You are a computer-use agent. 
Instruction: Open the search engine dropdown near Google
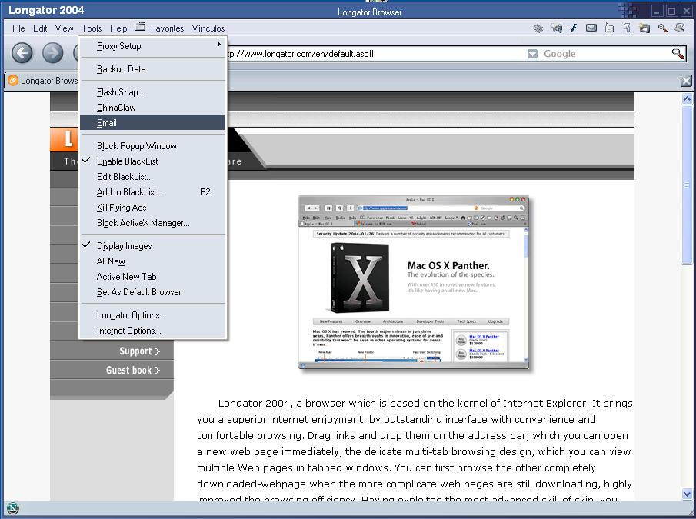click(532, 54)
